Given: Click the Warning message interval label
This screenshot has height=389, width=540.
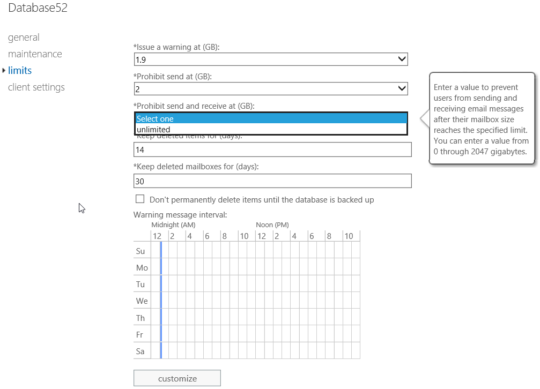Looking at the screenshot, I should coord(180,214).
